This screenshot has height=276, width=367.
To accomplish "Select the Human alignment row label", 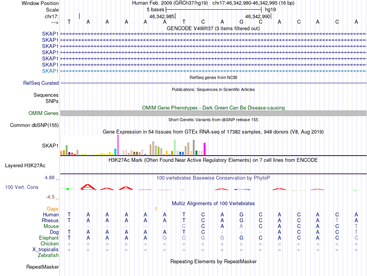I will pyautogui.click(x=51, y=214).
